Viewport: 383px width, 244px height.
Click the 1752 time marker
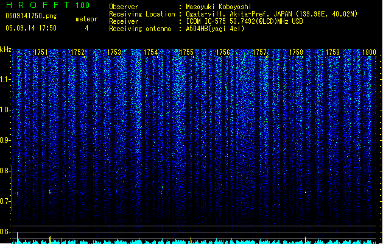pyautogui.click(x=77, y=52)
